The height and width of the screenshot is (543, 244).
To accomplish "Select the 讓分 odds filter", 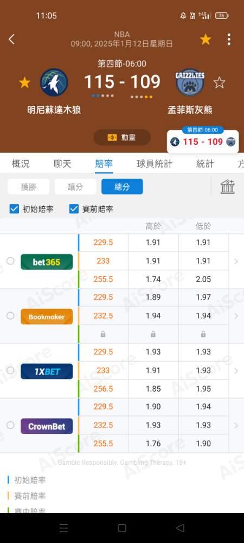I will pos(75,187).
